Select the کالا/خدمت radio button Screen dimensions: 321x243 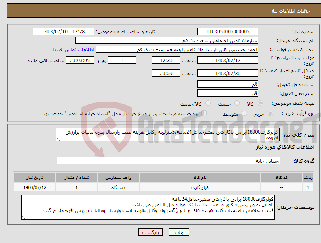coord(208,103)
